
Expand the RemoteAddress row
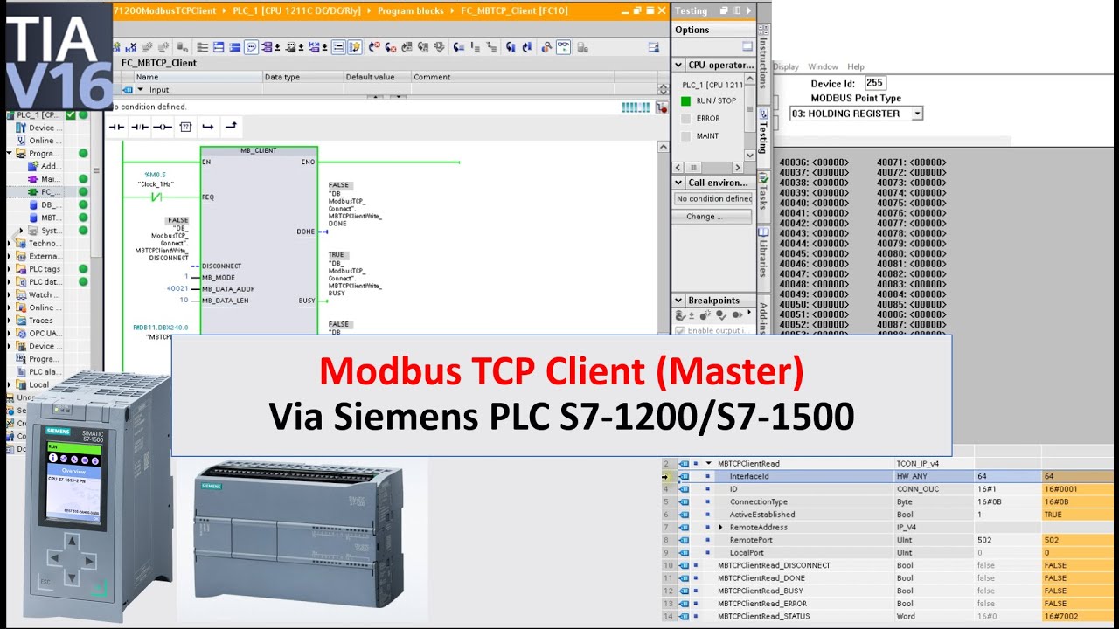tap(721, 527)
